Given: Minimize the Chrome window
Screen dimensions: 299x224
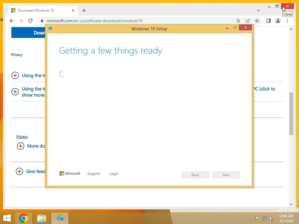Looking at the screenshot, I should pyautogui.click(x=269, y=7).
